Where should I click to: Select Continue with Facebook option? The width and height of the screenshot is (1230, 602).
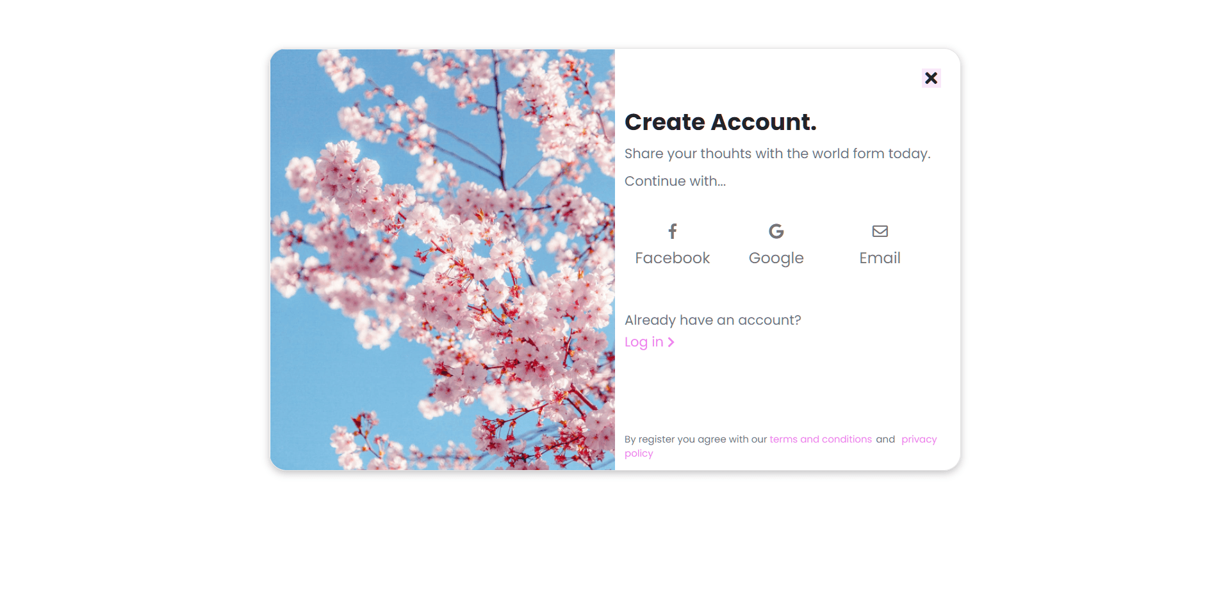672,244
